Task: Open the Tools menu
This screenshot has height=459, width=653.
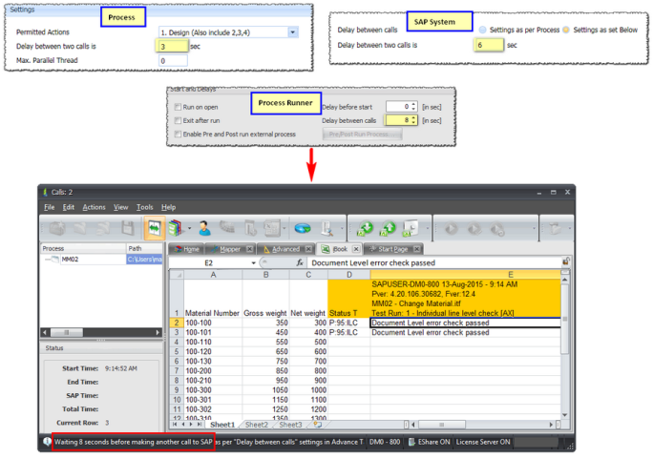Action: click(144, 207)
